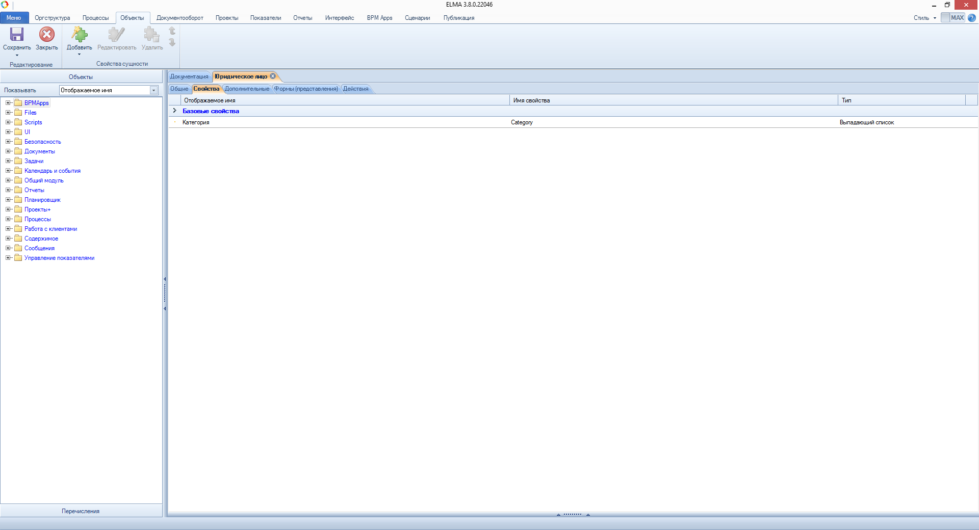Open the Стиль style dropdown
This screenshot has width=979, height=530.
(924, 18)
